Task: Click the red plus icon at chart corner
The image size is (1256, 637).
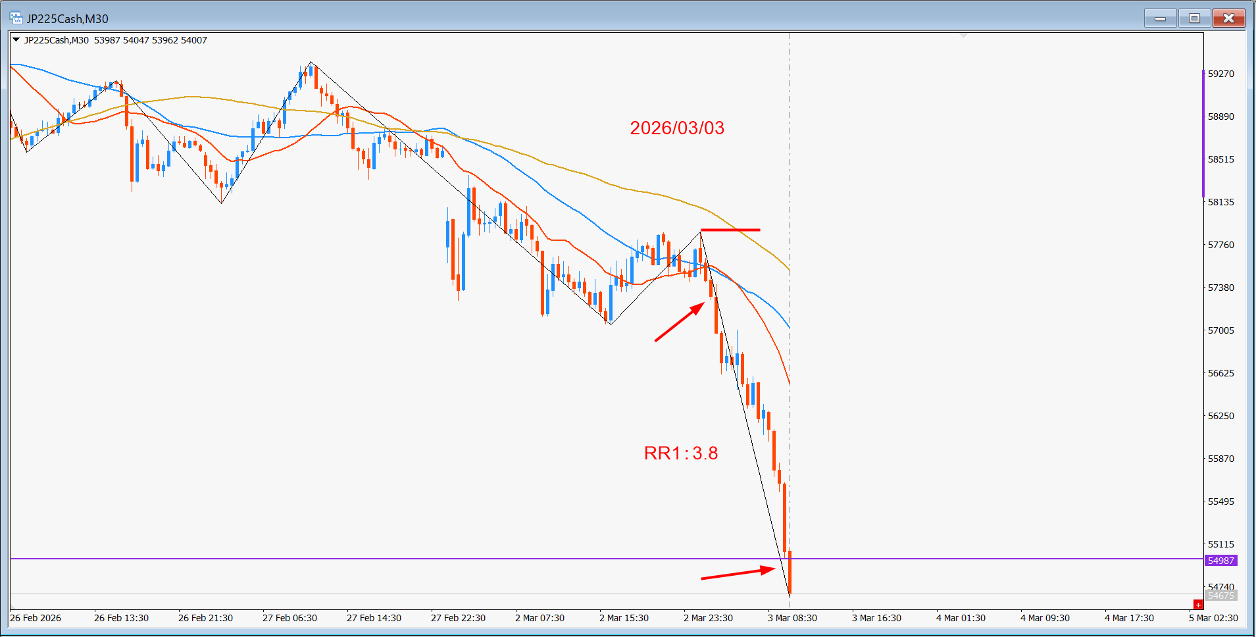Action: click(1198, 604)
